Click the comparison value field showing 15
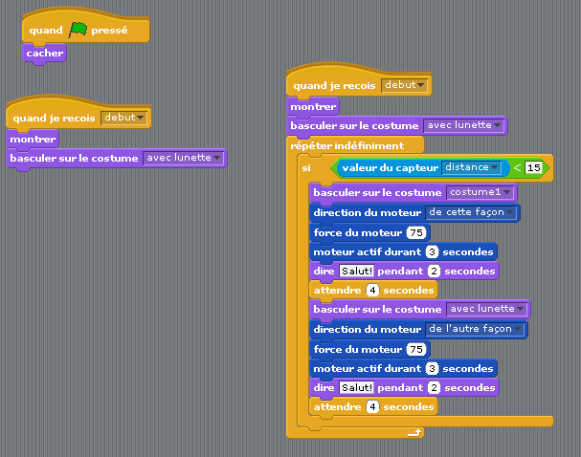The height and width of the screenshot is (457, 581). pos(533,167)
